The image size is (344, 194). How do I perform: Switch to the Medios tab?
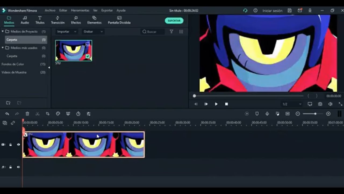coord(9,20)
